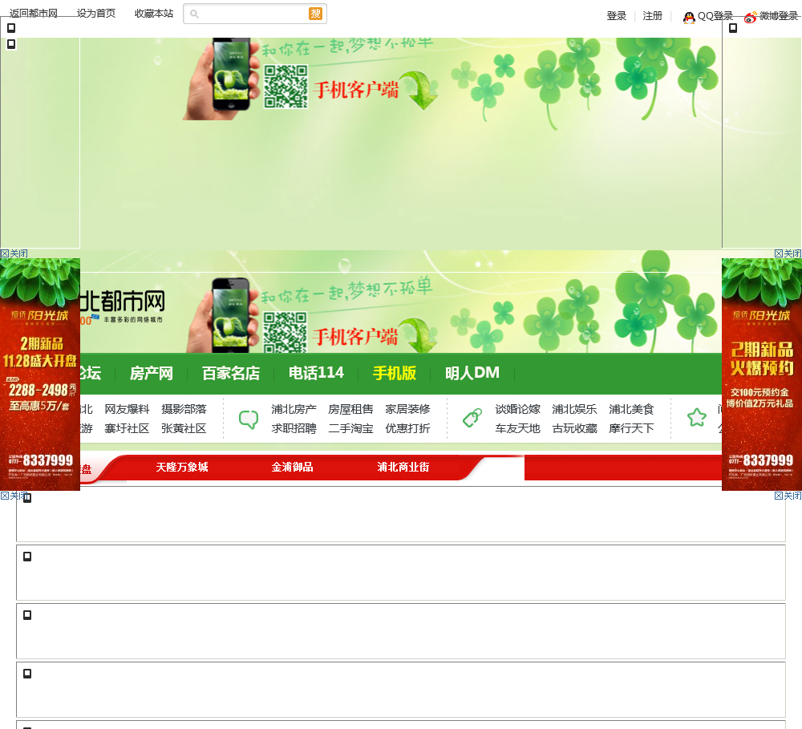Image resolution: width=802 pixels, height=729 pixels.
Task: Close left ad via 关闭 above it
Action: [14, 253]
